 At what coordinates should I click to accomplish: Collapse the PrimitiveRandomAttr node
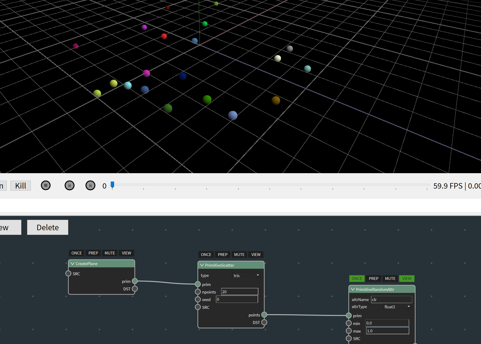[x=353, y=289]
